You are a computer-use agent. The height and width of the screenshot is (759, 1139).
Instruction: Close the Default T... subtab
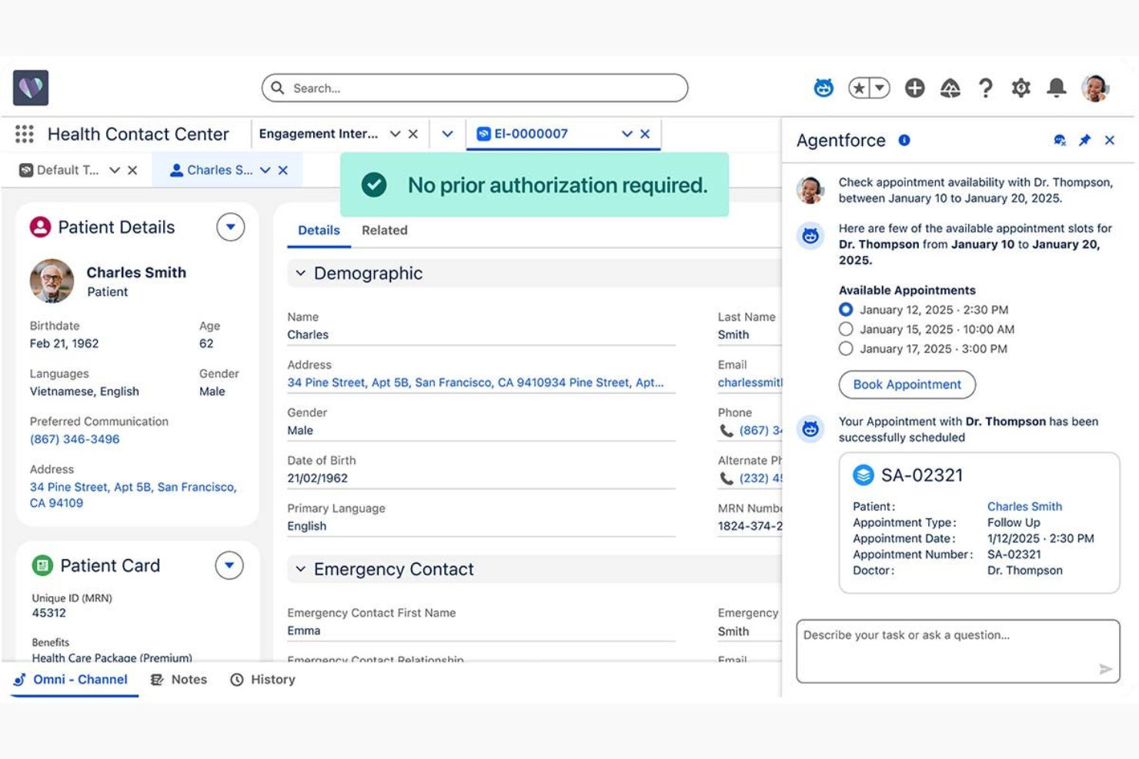click(x=132, y=170)
